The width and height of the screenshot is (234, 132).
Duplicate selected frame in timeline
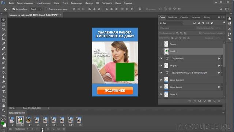click(x=58, y=129)
